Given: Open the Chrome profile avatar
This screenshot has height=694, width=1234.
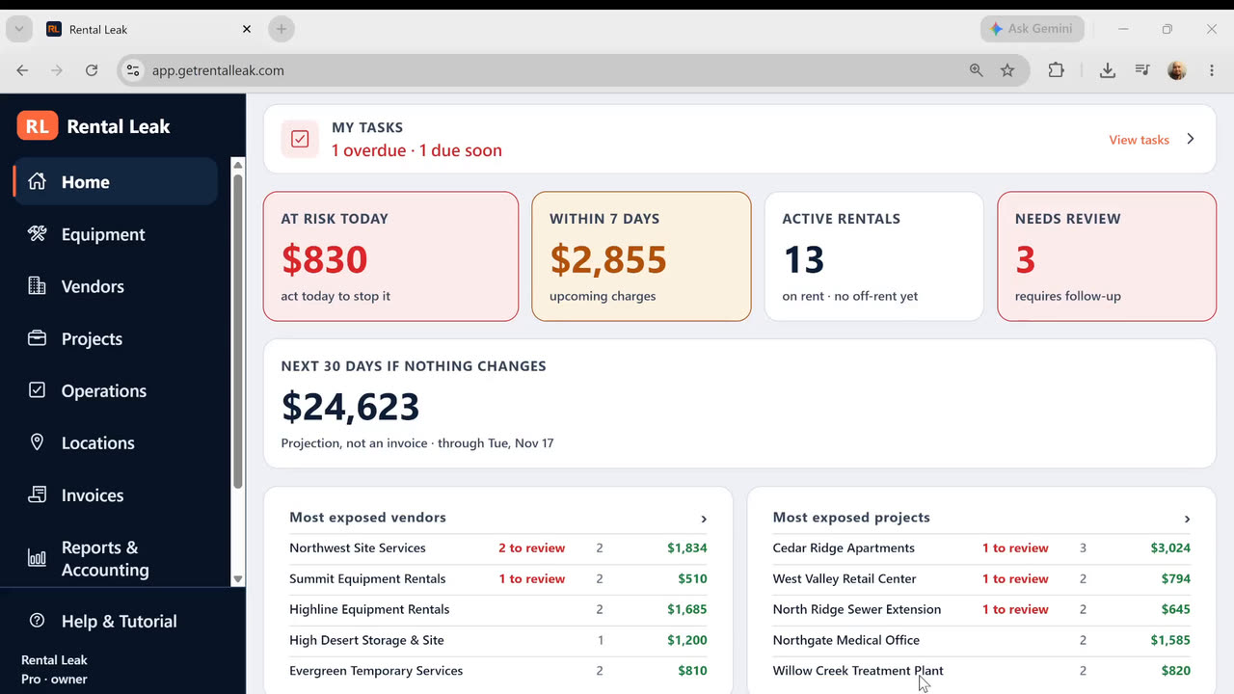Looking at the screenshot, I should point(1177,70).
